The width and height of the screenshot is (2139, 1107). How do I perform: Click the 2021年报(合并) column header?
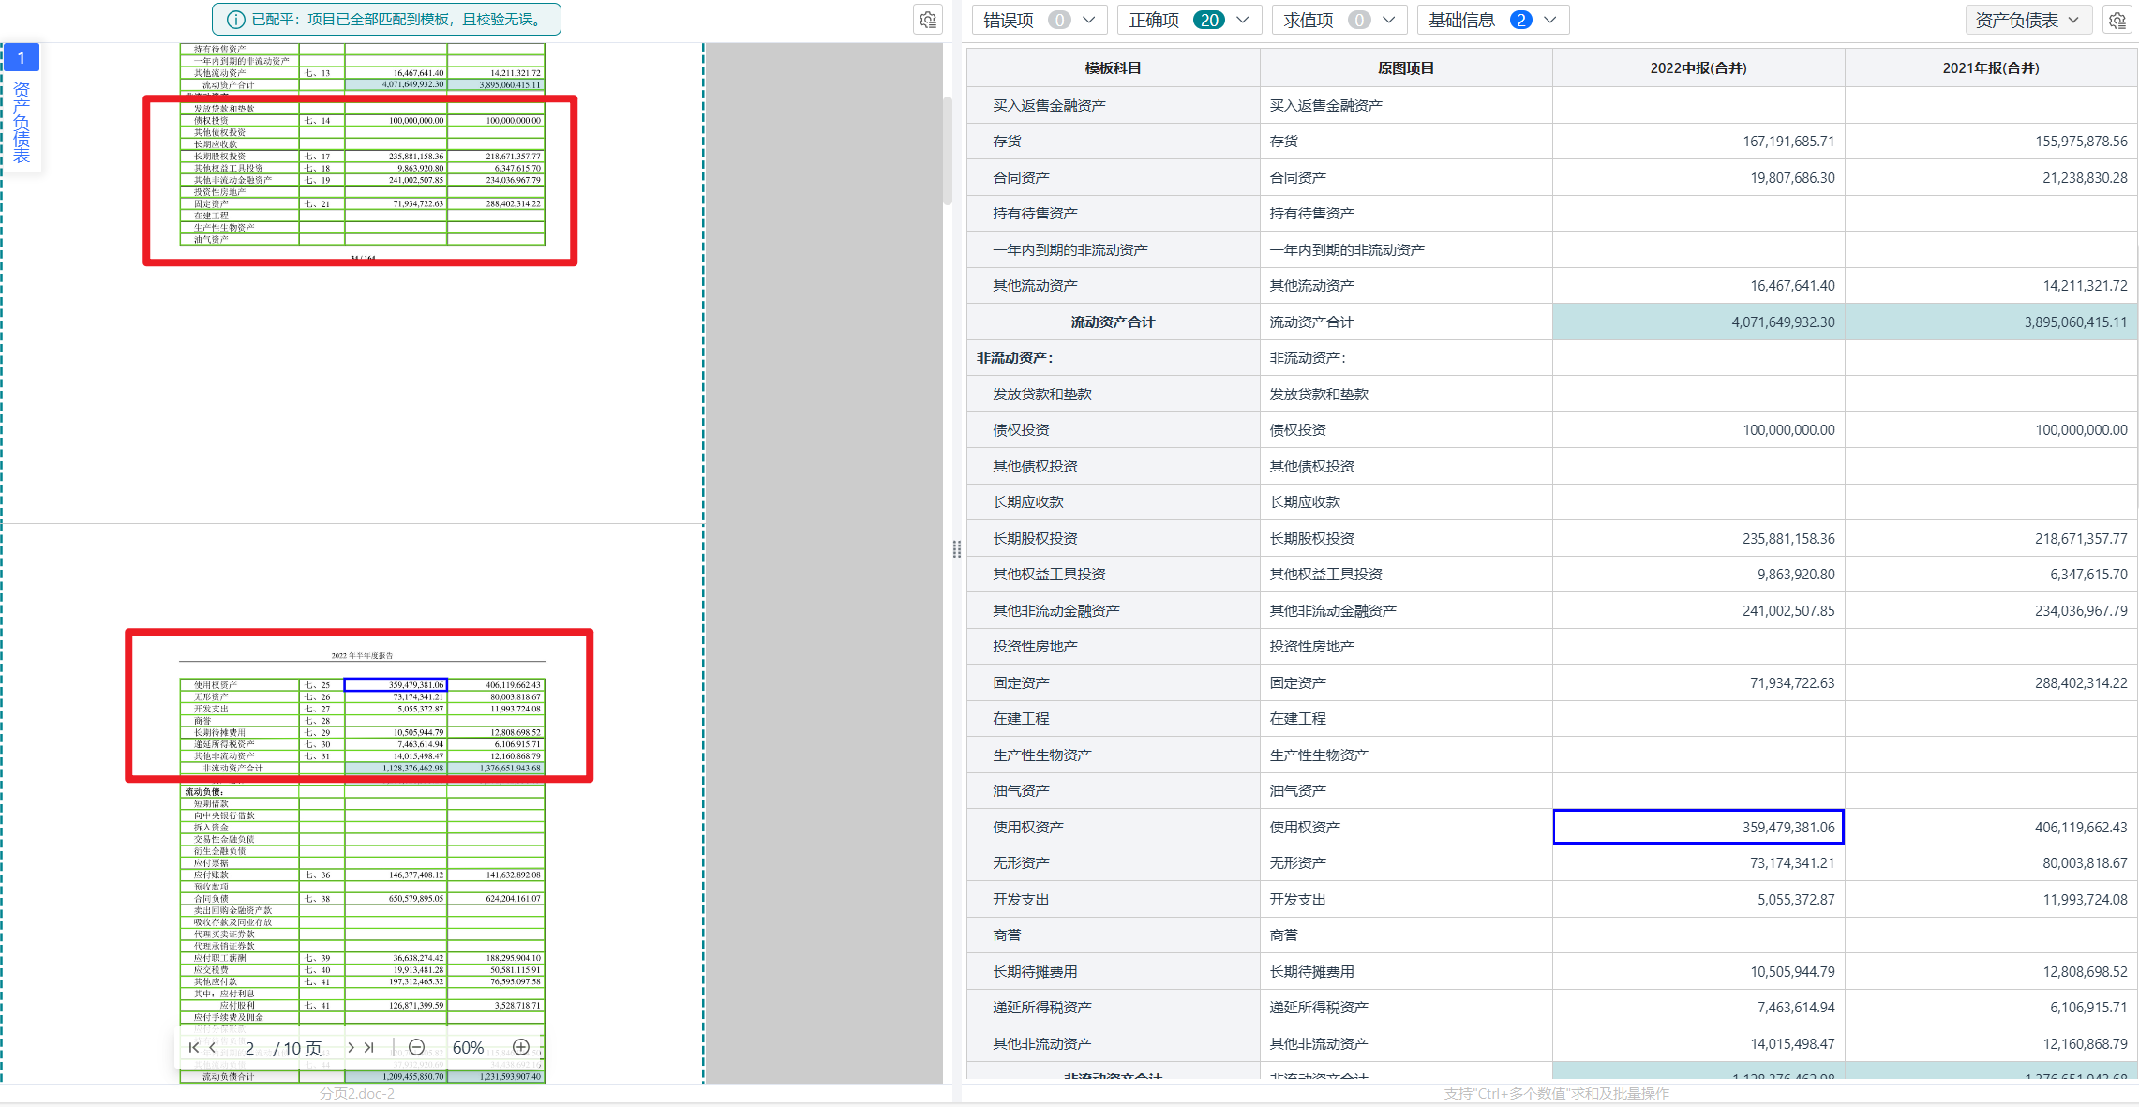click(1990, 67)
